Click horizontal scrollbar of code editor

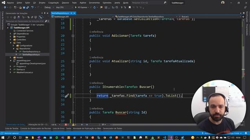[x=154, y=124]
